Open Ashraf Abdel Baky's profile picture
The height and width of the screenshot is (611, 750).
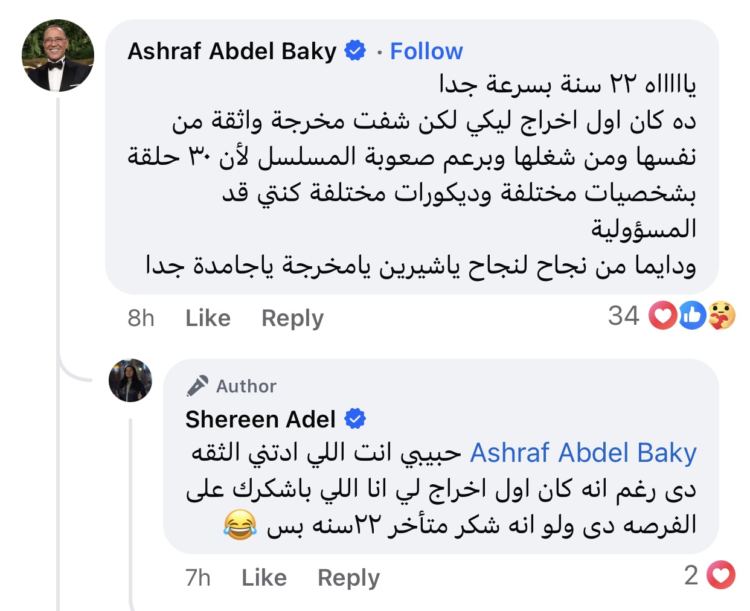coord(58,56)
